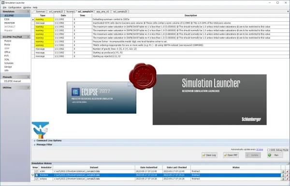Launch PVTi from the Pre/Post list
Image resolution: width=290 pixels, height=186 pixels.
pyautogui.click(x=6, y=56)
